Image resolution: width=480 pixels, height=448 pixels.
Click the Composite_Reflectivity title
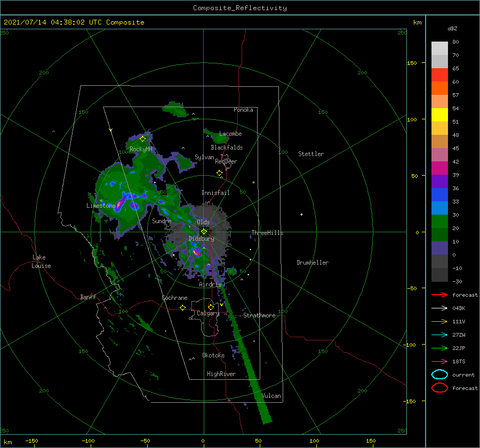240,8
